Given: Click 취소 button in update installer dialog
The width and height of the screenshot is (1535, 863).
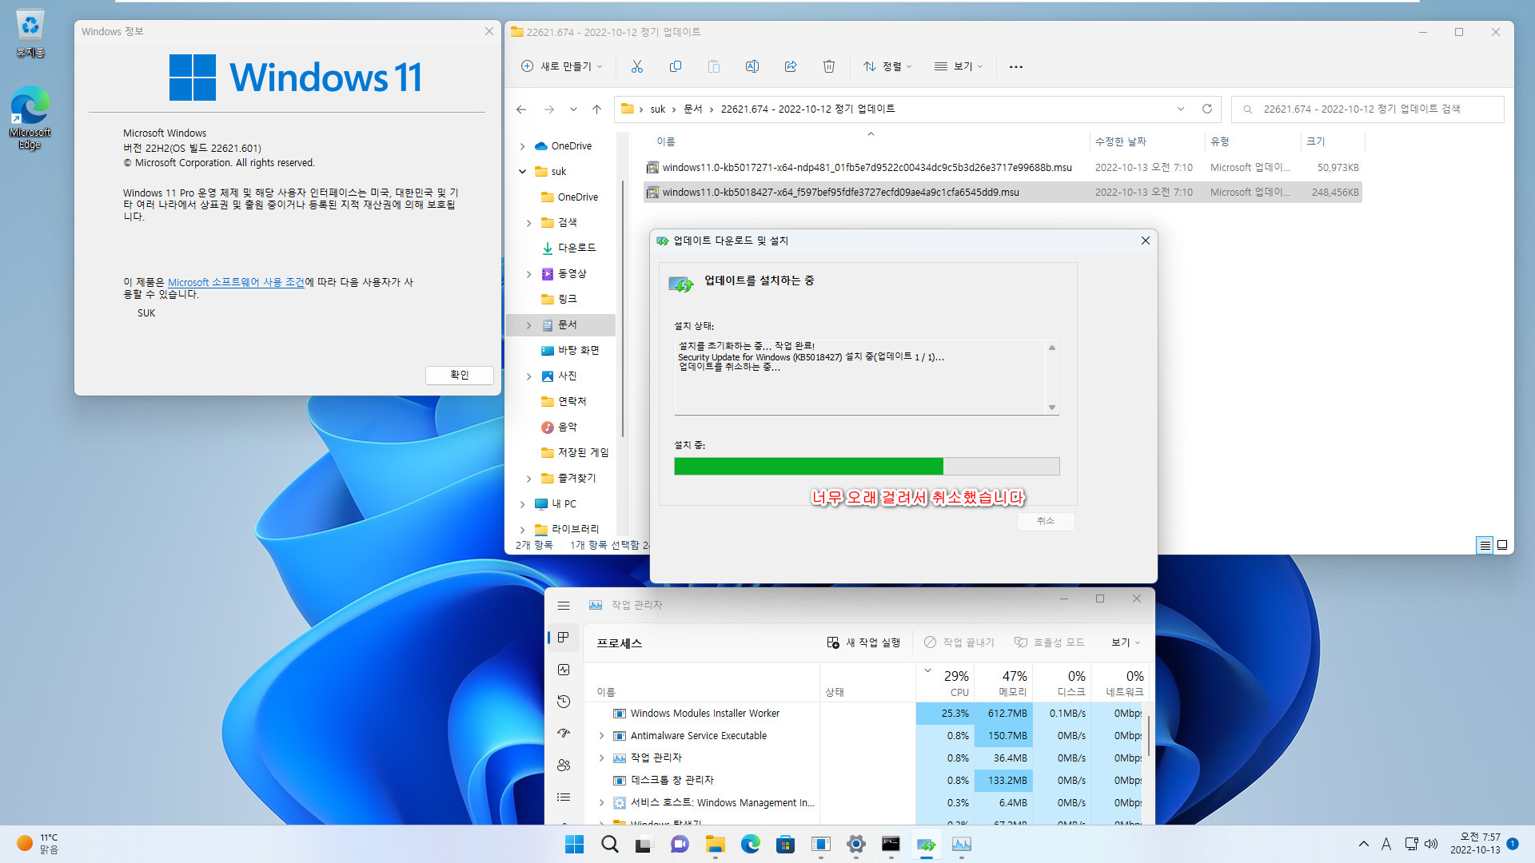Looking at the screenshot, I should click(1045, 521).
